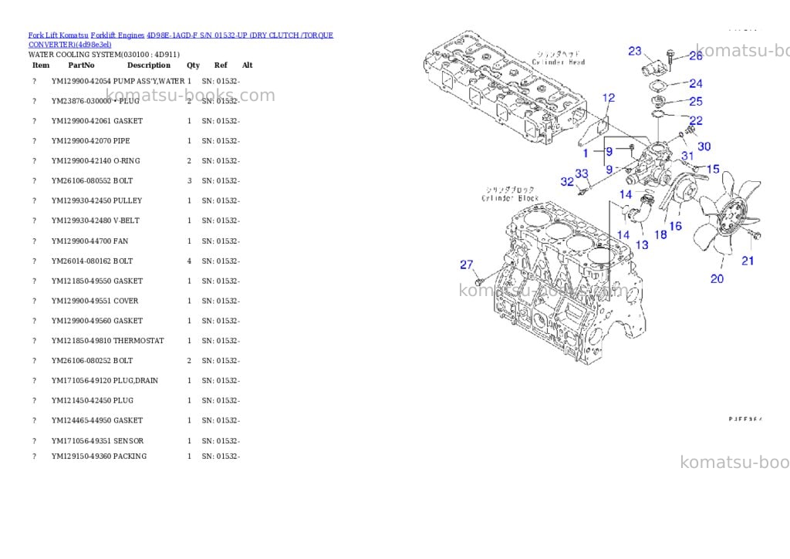Screen dimensions: 790x559
Task: Select part YM129930-42450 PULLEY
Action: [96, 200]
